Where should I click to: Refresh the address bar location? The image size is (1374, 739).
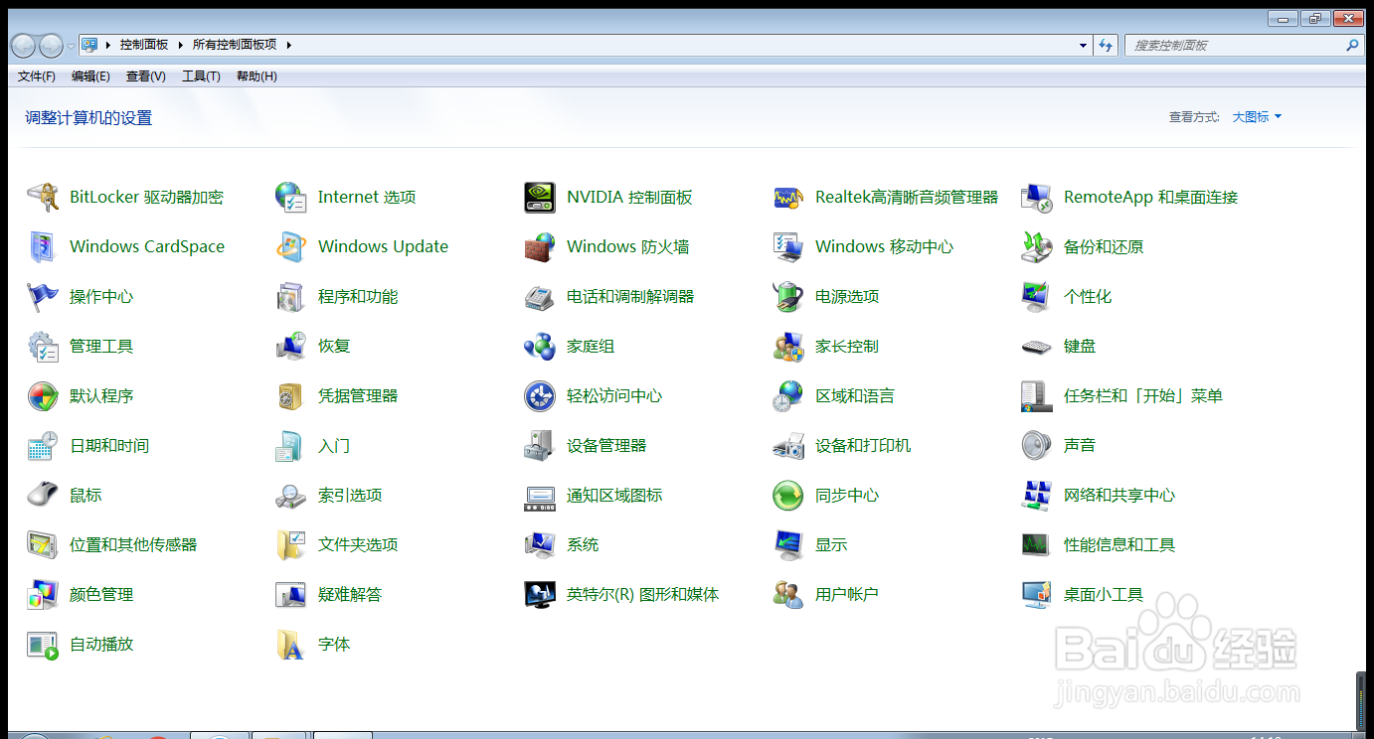point(1106,46)
